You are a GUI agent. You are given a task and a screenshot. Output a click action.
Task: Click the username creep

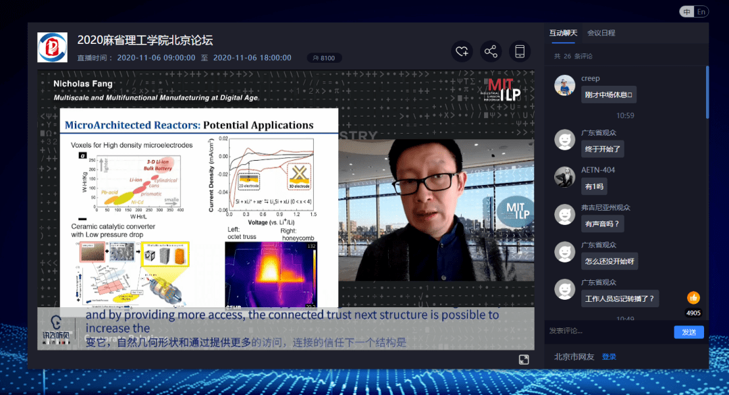pos(591,78)
